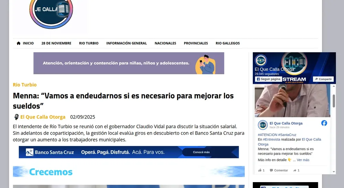Open the #Entrevista hashtag
The image size is (344, 188).
point(272,139)
